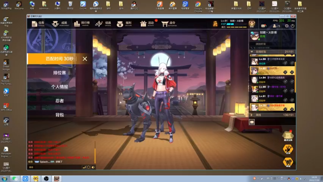Select 排位赛 ranked match
323x182 pixels.
(59, 73)
